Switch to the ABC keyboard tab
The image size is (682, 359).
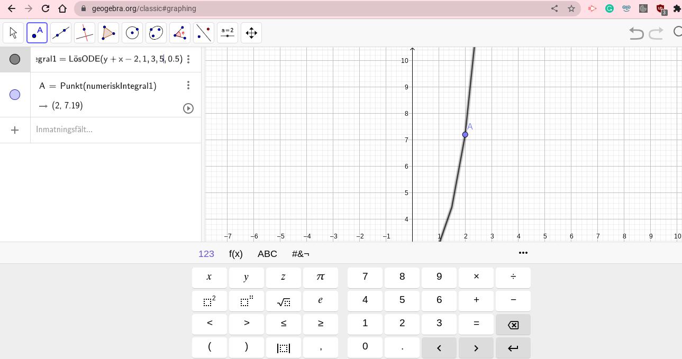pyautogui.click(x=267, y=254)
